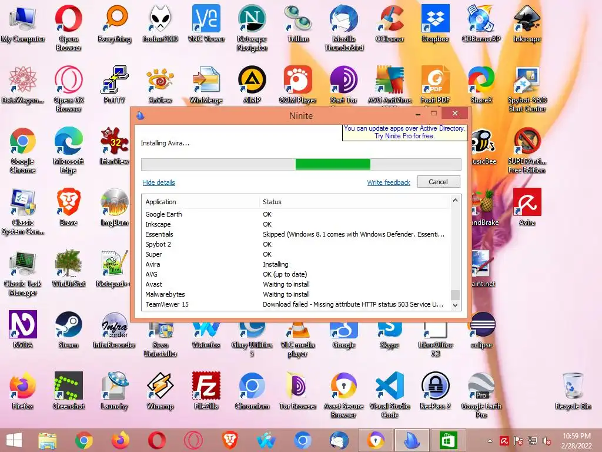Open Microsoft Edge desktop shortcut
Screen dimensions: 602x452
pyautogui.click(x=68, y=150)
